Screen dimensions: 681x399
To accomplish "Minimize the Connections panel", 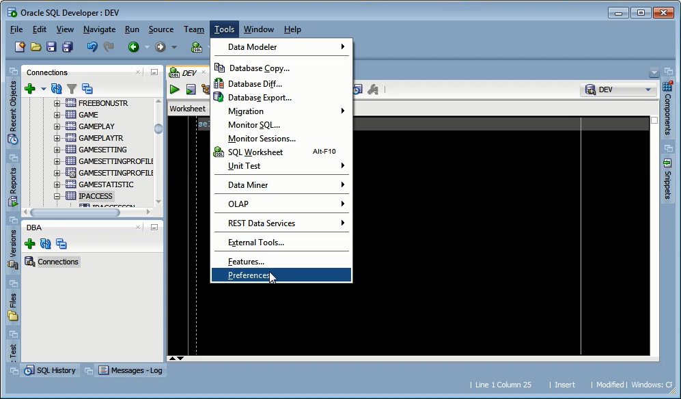I will [154, 72].
